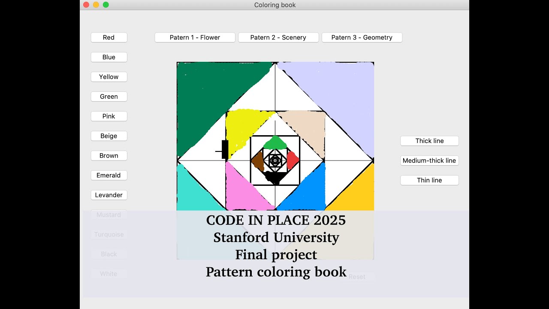
Task: Select the Green color button
Action: tap(109, 97)
